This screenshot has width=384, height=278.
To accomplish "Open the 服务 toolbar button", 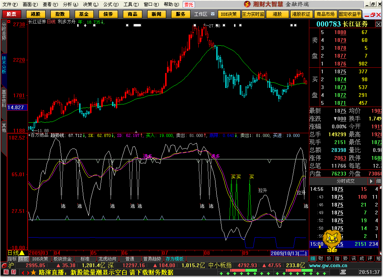I will 181,14.
